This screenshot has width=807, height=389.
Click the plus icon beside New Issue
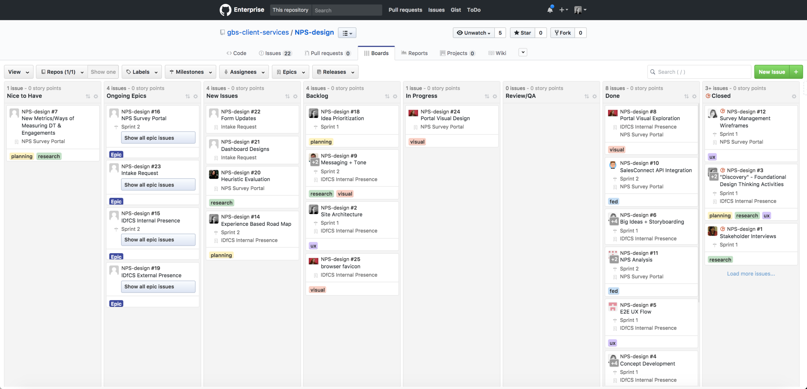pyautogui.click(x=796, y=72)
